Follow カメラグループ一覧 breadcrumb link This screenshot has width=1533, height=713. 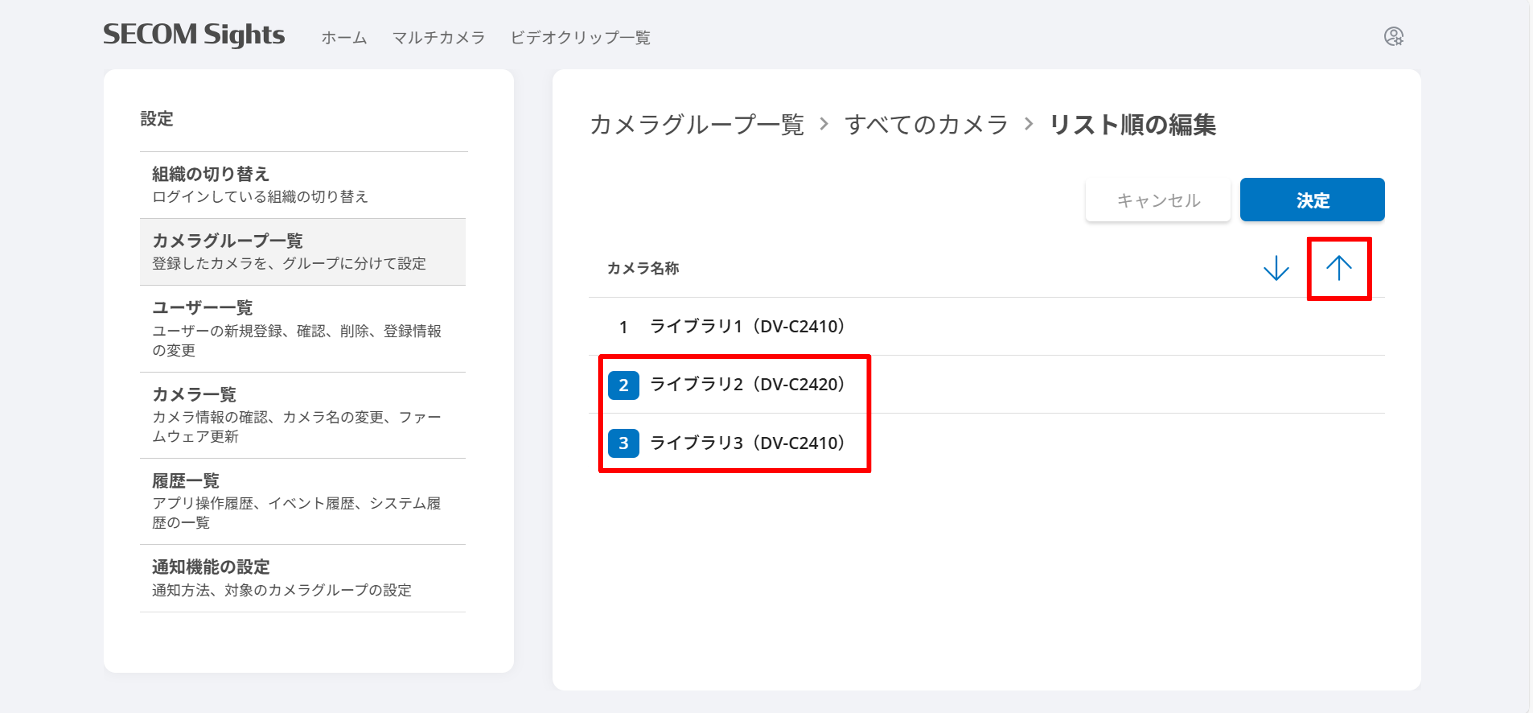[x=697, y=125]
